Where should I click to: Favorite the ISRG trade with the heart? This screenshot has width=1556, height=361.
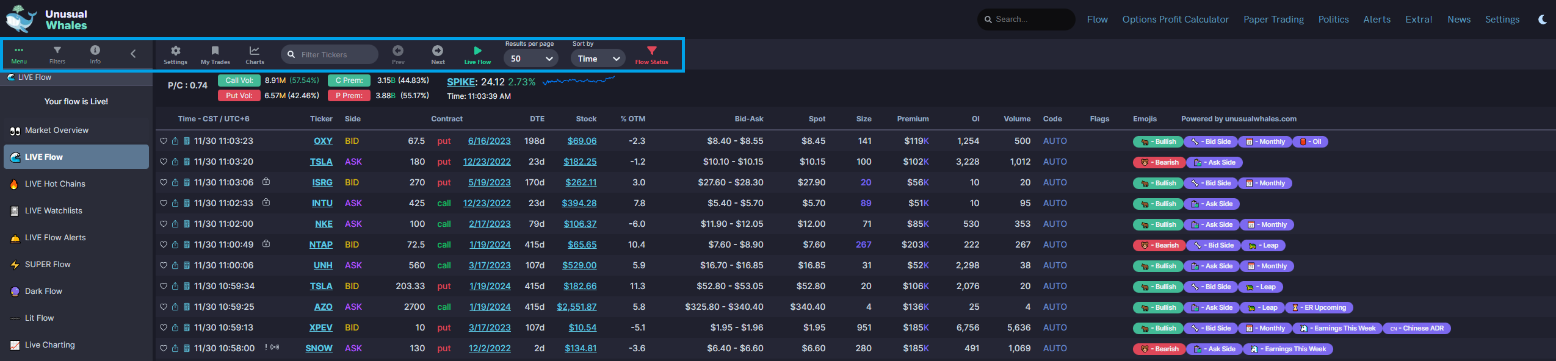[164, 182]
